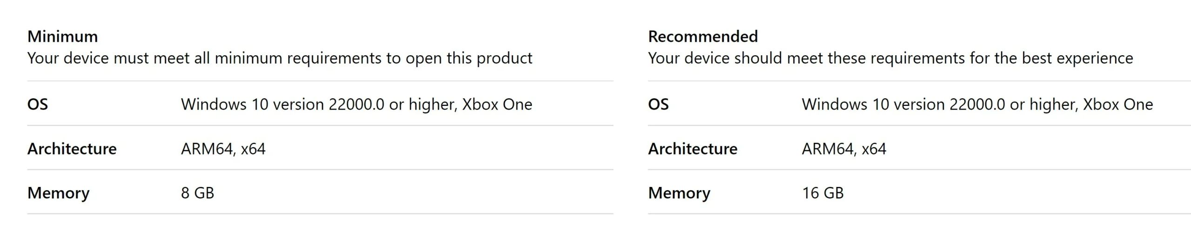
Task: Select the OS label under Recommended
Action: click(658, 104)
